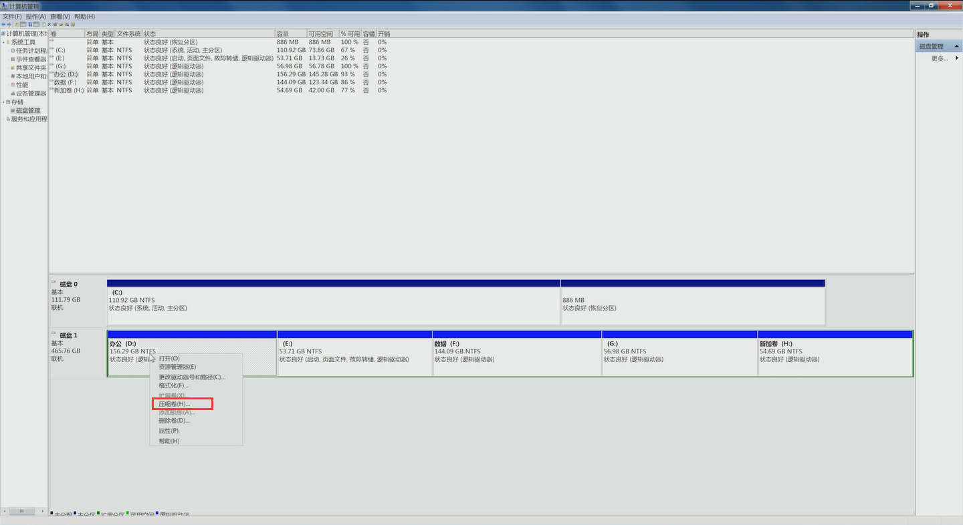Select the (C:) partition on 磁盘 0

(333, 302)
